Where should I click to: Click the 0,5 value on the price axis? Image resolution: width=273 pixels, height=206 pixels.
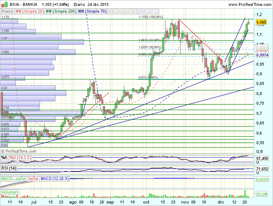[x=260, y=152]
